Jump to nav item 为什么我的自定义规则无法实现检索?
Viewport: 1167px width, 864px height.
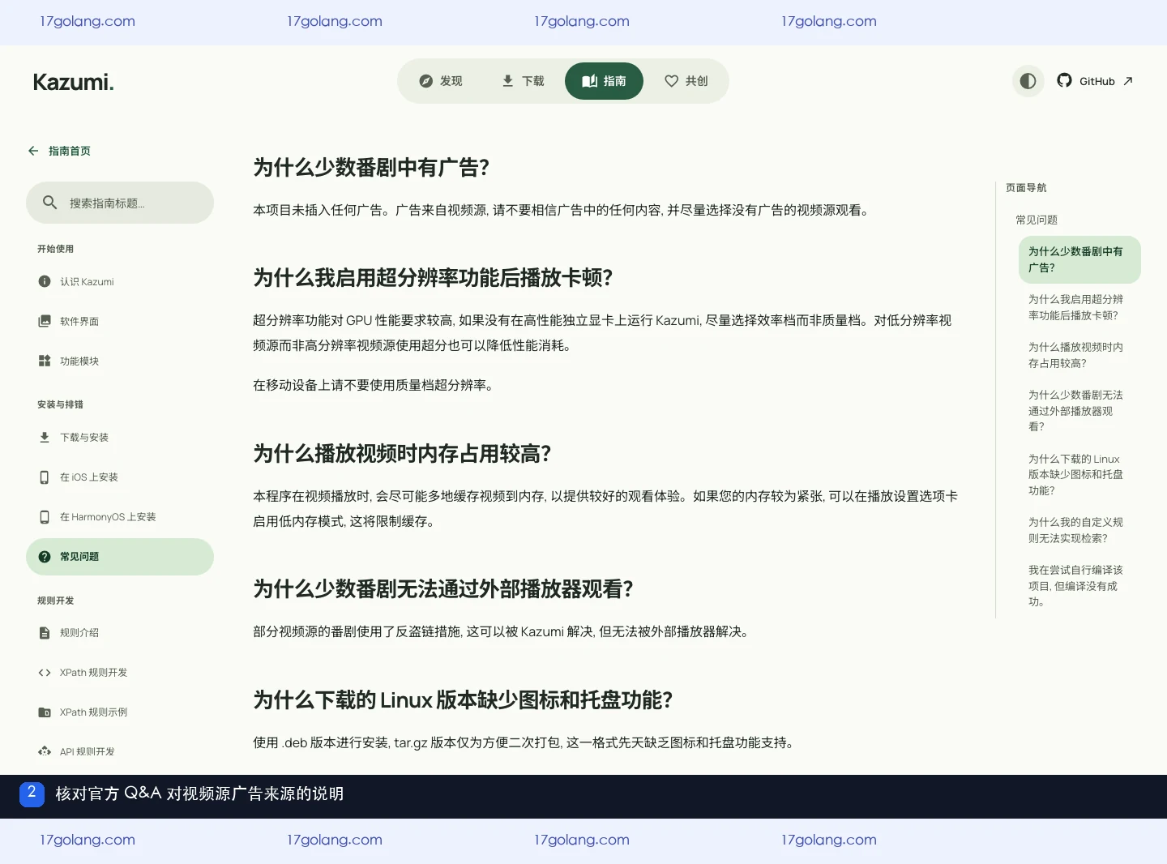pyautogui.click(x=1075, y=530)
